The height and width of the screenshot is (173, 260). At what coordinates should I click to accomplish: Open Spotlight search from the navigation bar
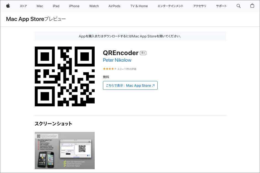pyautogui.click(x=238, y=6)
